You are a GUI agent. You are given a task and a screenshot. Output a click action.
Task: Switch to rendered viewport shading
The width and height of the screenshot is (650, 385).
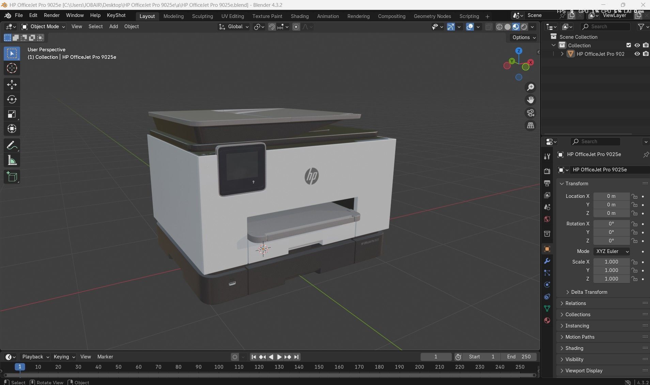pyautogui.click(x=524, y=27)
